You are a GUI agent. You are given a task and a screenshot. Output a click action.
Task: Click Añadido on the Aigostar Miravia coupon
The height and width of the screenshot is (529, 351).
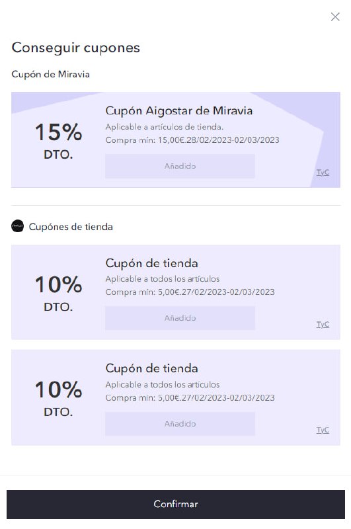[x=180, y=166]
